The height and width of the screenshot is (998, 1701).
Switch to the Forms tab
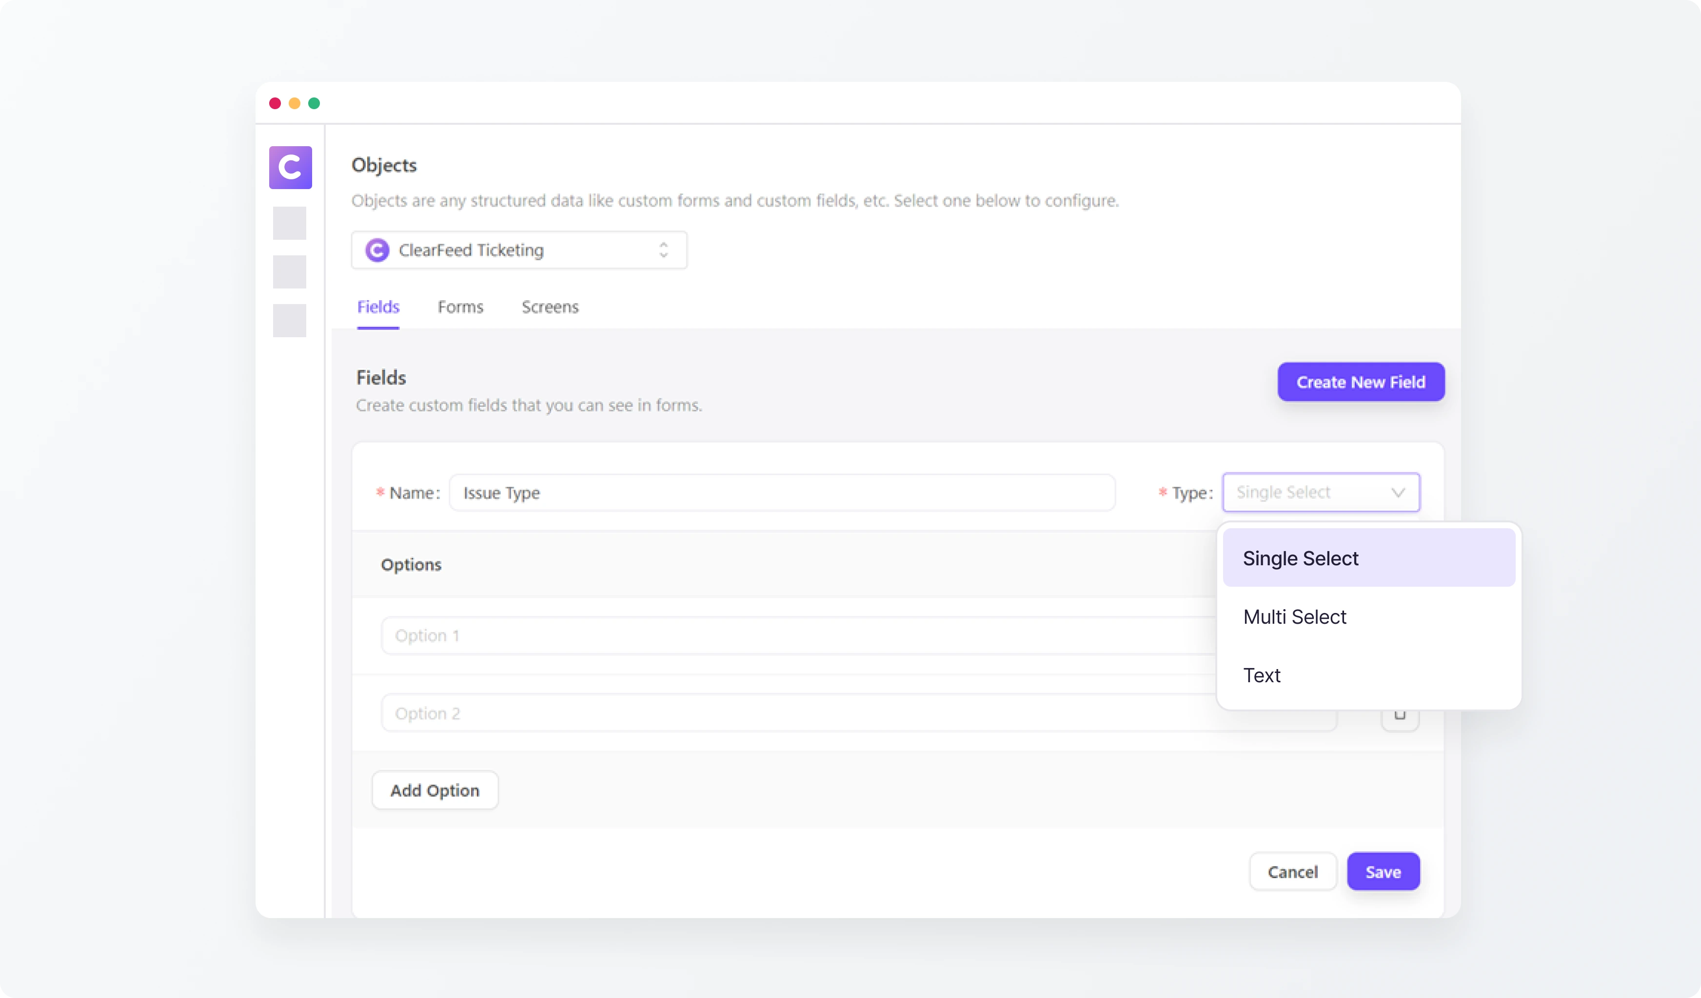[x=460, y=307]
